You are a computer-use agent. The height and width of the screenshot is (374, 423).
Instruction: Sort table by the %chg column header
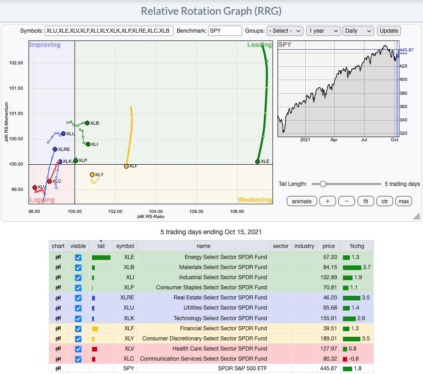357,246
